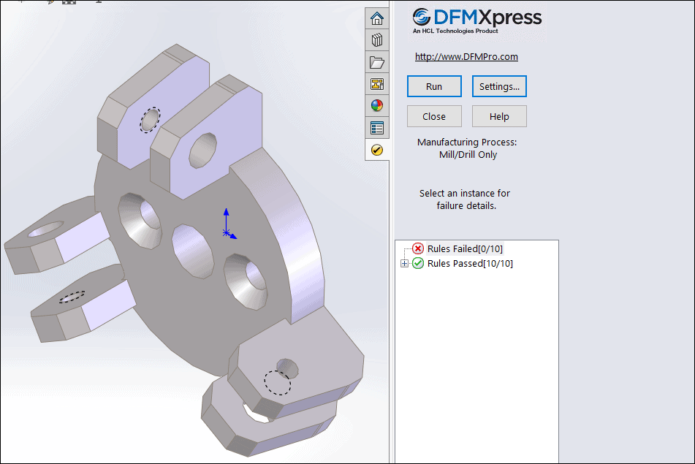Open the View Palette tab

377,84
